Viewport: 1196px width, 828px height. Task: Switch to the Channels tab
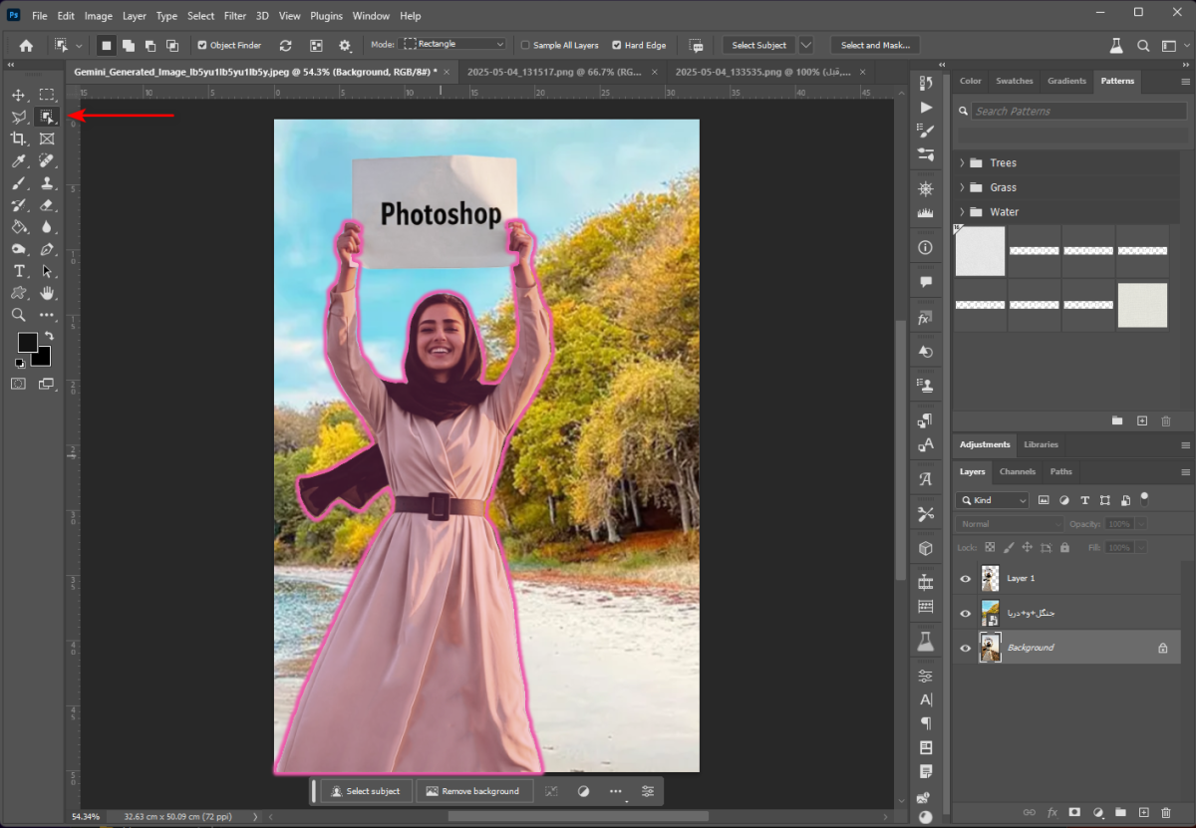1018,471
